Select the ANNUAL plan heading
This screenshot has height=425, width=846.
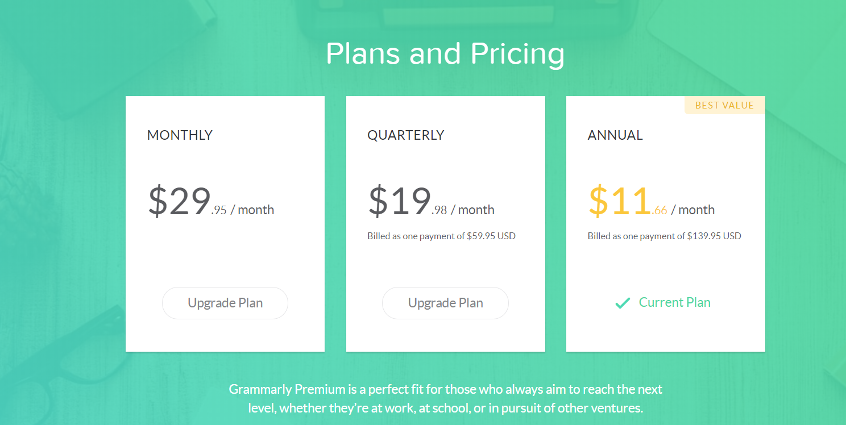pos(615,135)
